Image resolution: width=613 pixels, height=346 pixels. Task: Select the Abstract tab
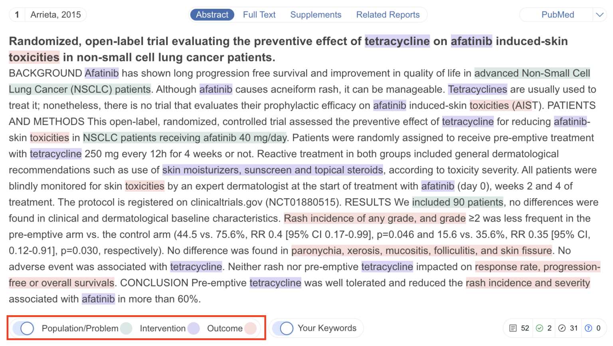coord(212,15)
